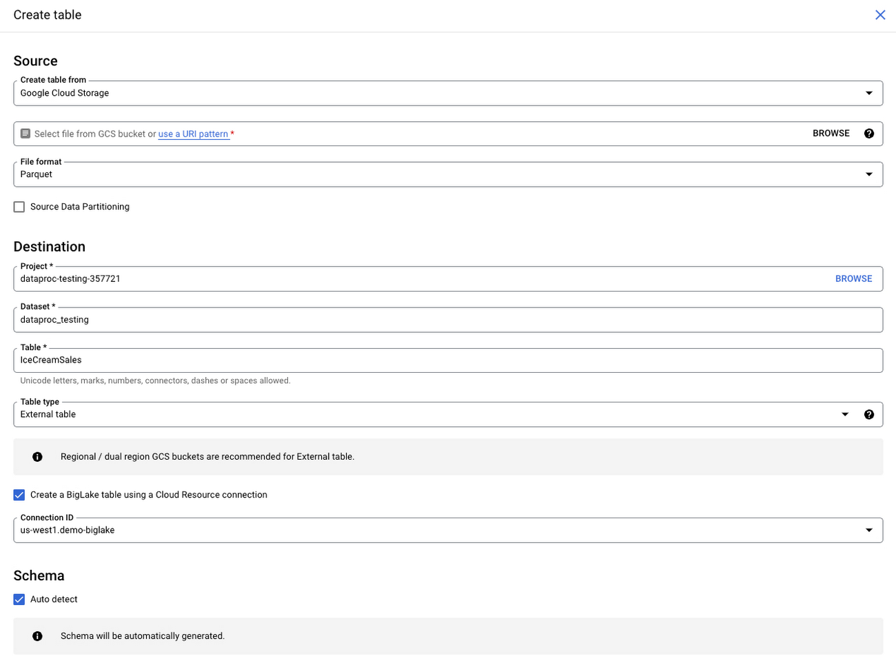Click info icon in GCS buckets notice

click(37, 457)
